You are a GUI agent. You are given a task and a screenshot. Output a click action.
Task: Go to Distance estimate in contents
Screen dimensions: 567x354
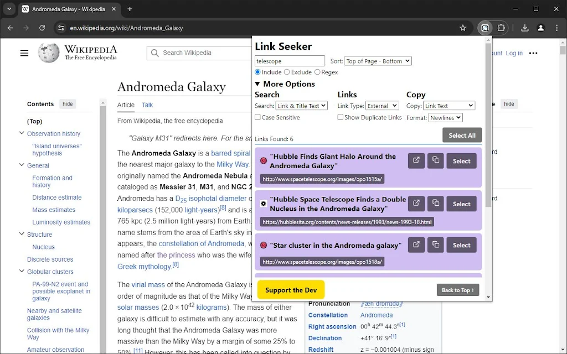click(57, 197)
